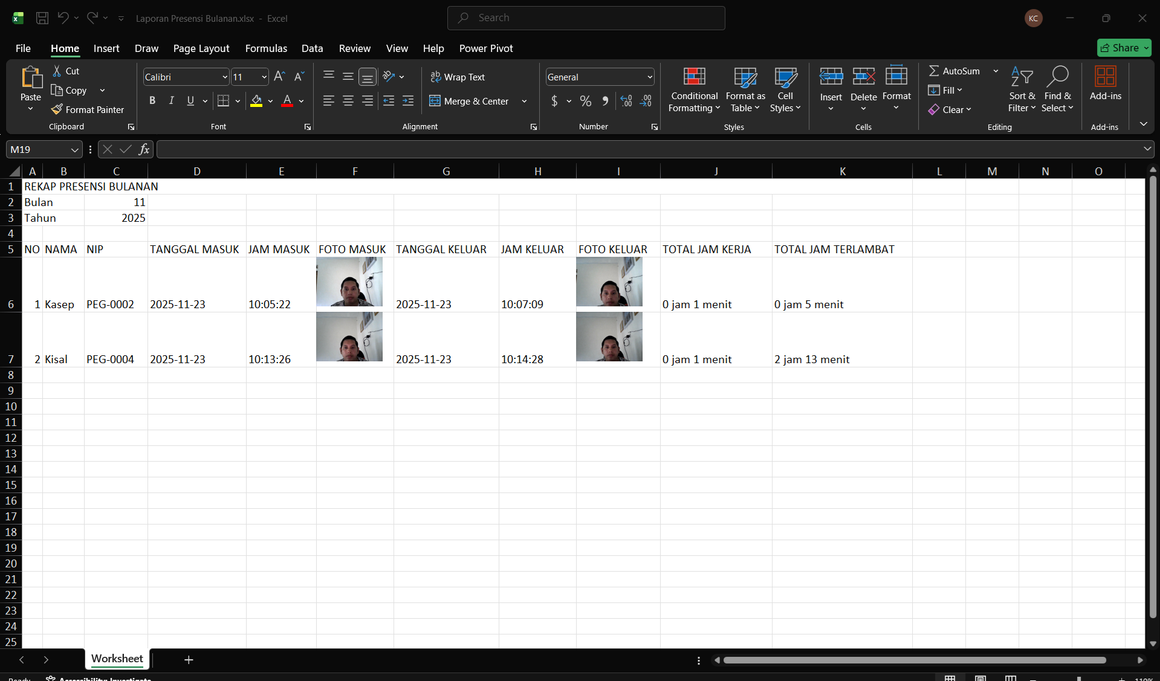Click the Copy button
This screenshot has width=1160, height=681.
[70, 90]
